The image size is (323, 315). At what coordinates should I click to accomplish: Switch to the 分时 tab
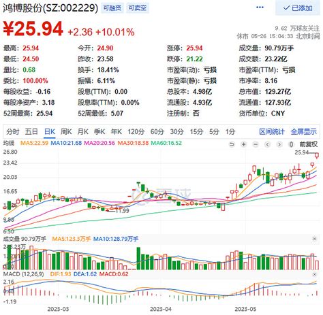13,131
